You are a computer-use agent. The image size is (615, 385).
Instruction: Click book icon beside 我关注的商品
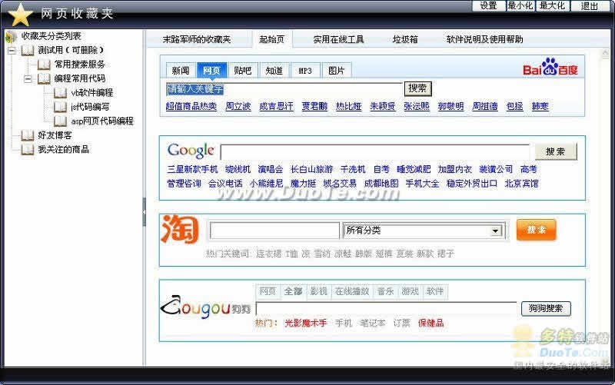(x=28, y=149)
